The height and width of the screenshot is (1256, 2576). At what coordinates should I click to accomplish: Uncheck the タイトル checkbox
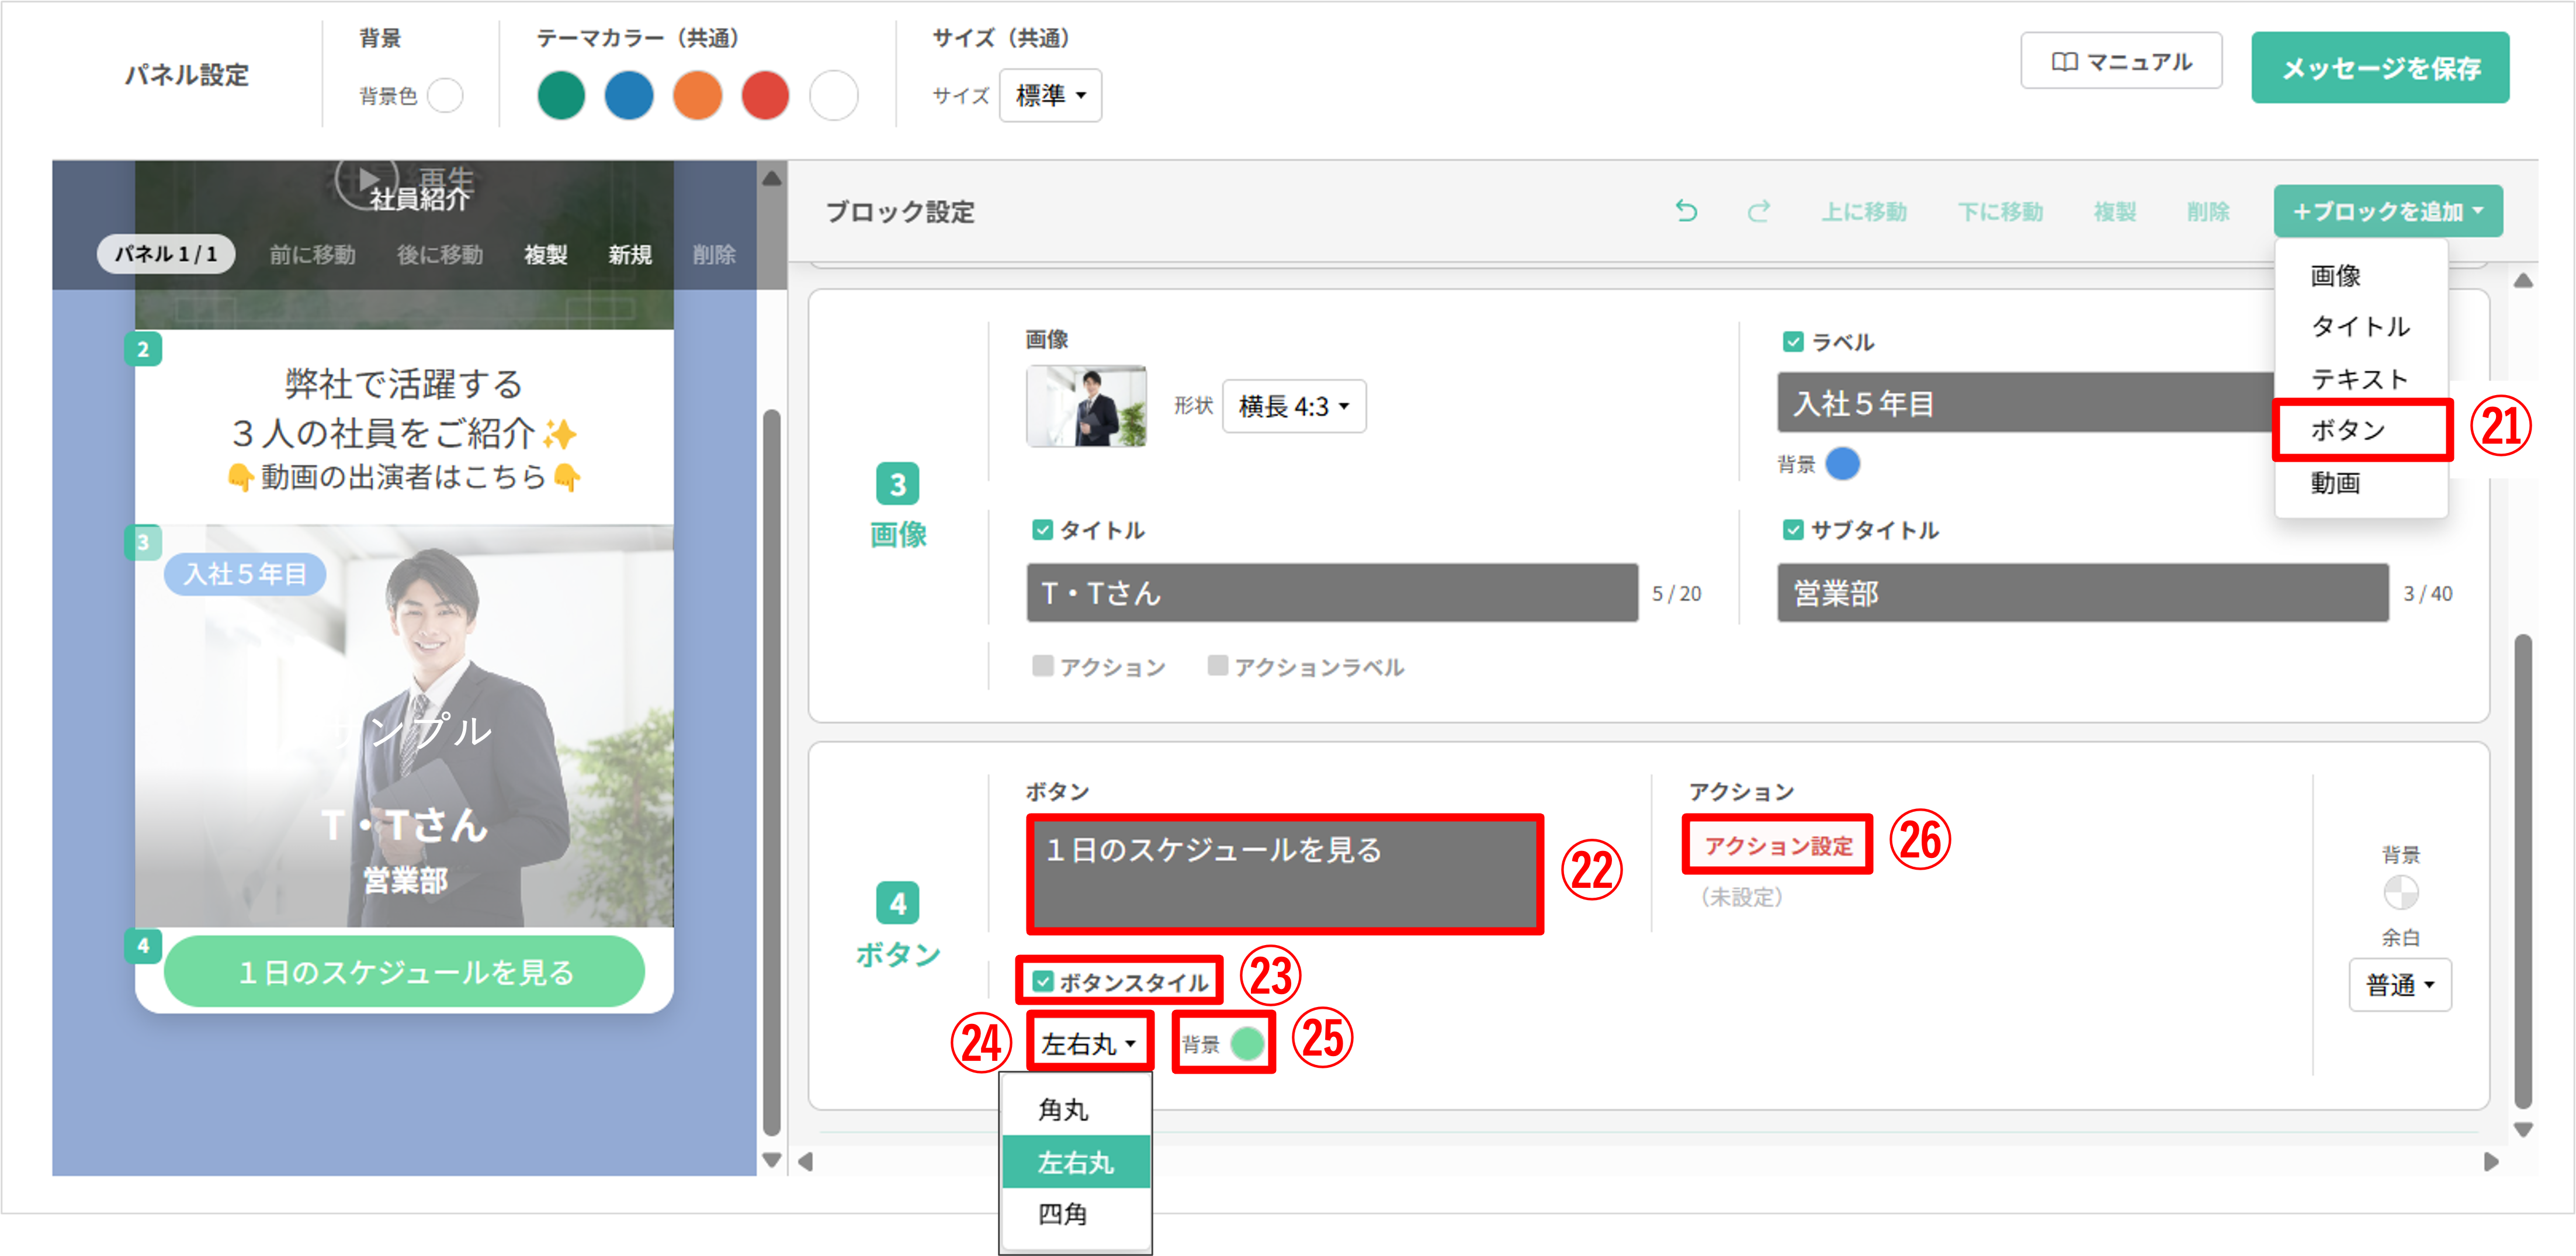[1043, 529]
